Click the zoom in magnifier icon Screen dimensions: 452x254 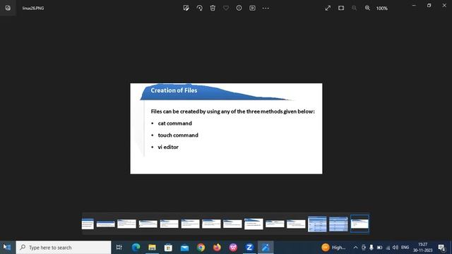367,8
